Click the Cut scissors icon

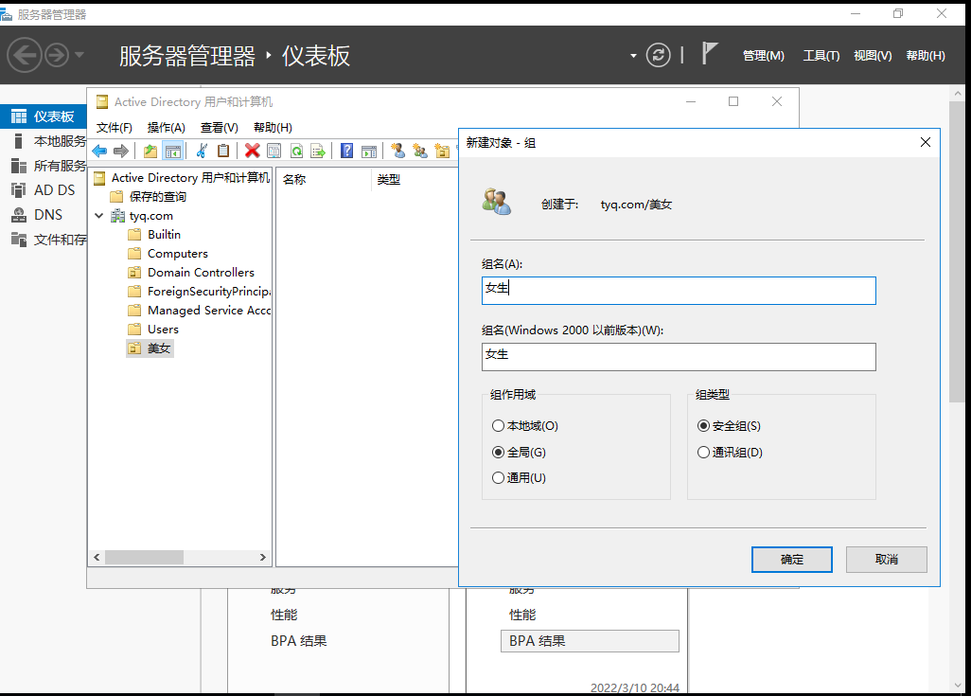(x=202, y=151)
